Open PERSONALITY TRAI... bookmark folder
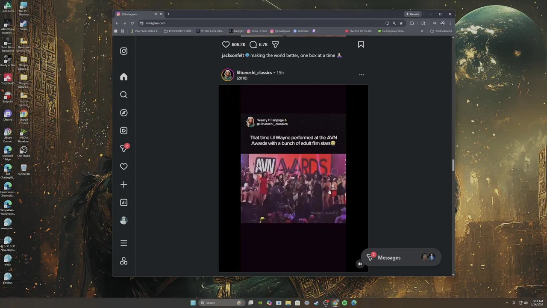547x308 pixels. [179, 31]
